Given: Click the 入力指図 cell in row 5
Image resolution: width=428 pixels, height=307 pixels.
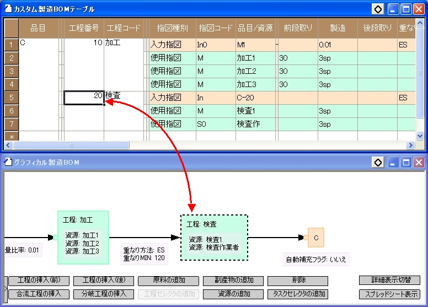Looking at the screenshot, I should [x=173, y=98].
